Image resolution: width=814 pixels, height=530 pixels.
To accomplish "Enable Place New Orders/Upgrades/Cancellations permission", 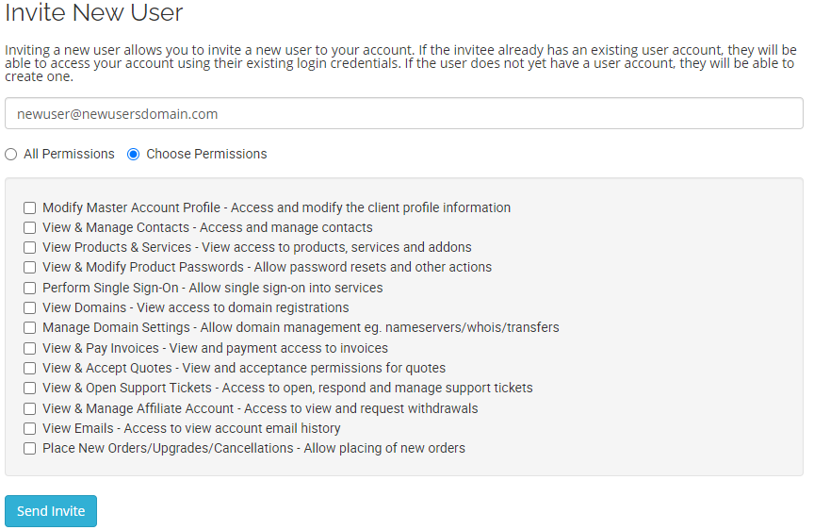I will coord(30,449).
